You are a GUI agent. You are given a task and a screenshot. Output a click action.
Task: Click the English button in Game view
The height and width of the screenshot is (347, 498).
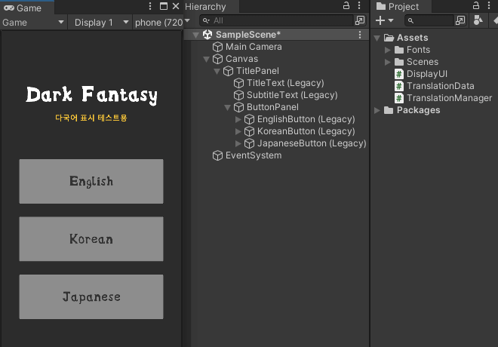click(x=91, y=181)
